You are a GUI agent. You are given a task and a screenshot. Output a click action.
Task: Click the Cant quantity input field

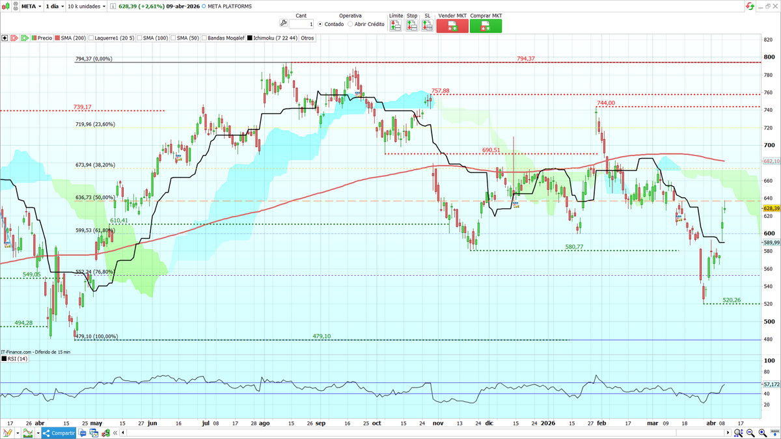[301, 24]
